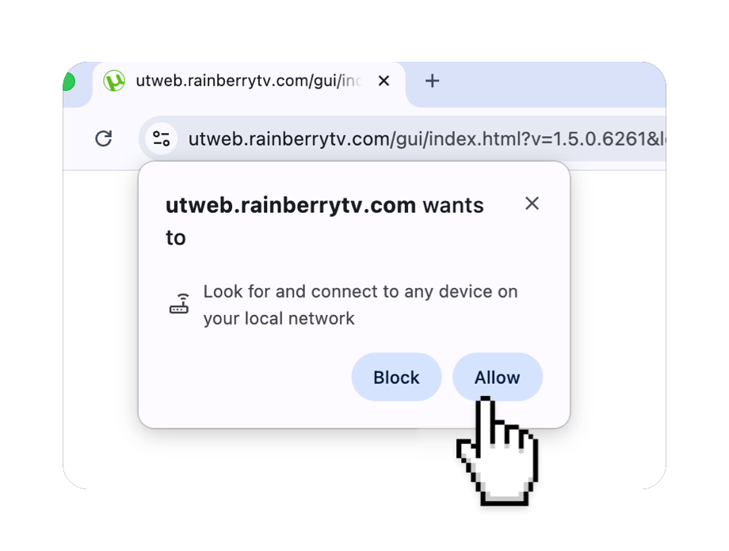Close the utweb.rainberrytv.com tab

(384, 81)
